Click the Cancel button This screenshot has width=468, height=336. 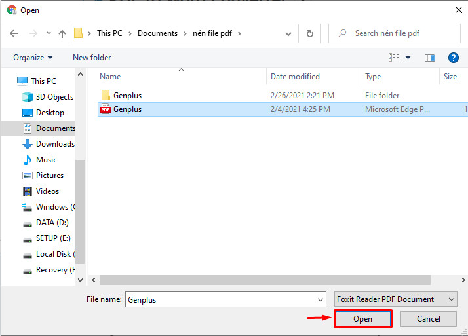click(x=428, y=319)
